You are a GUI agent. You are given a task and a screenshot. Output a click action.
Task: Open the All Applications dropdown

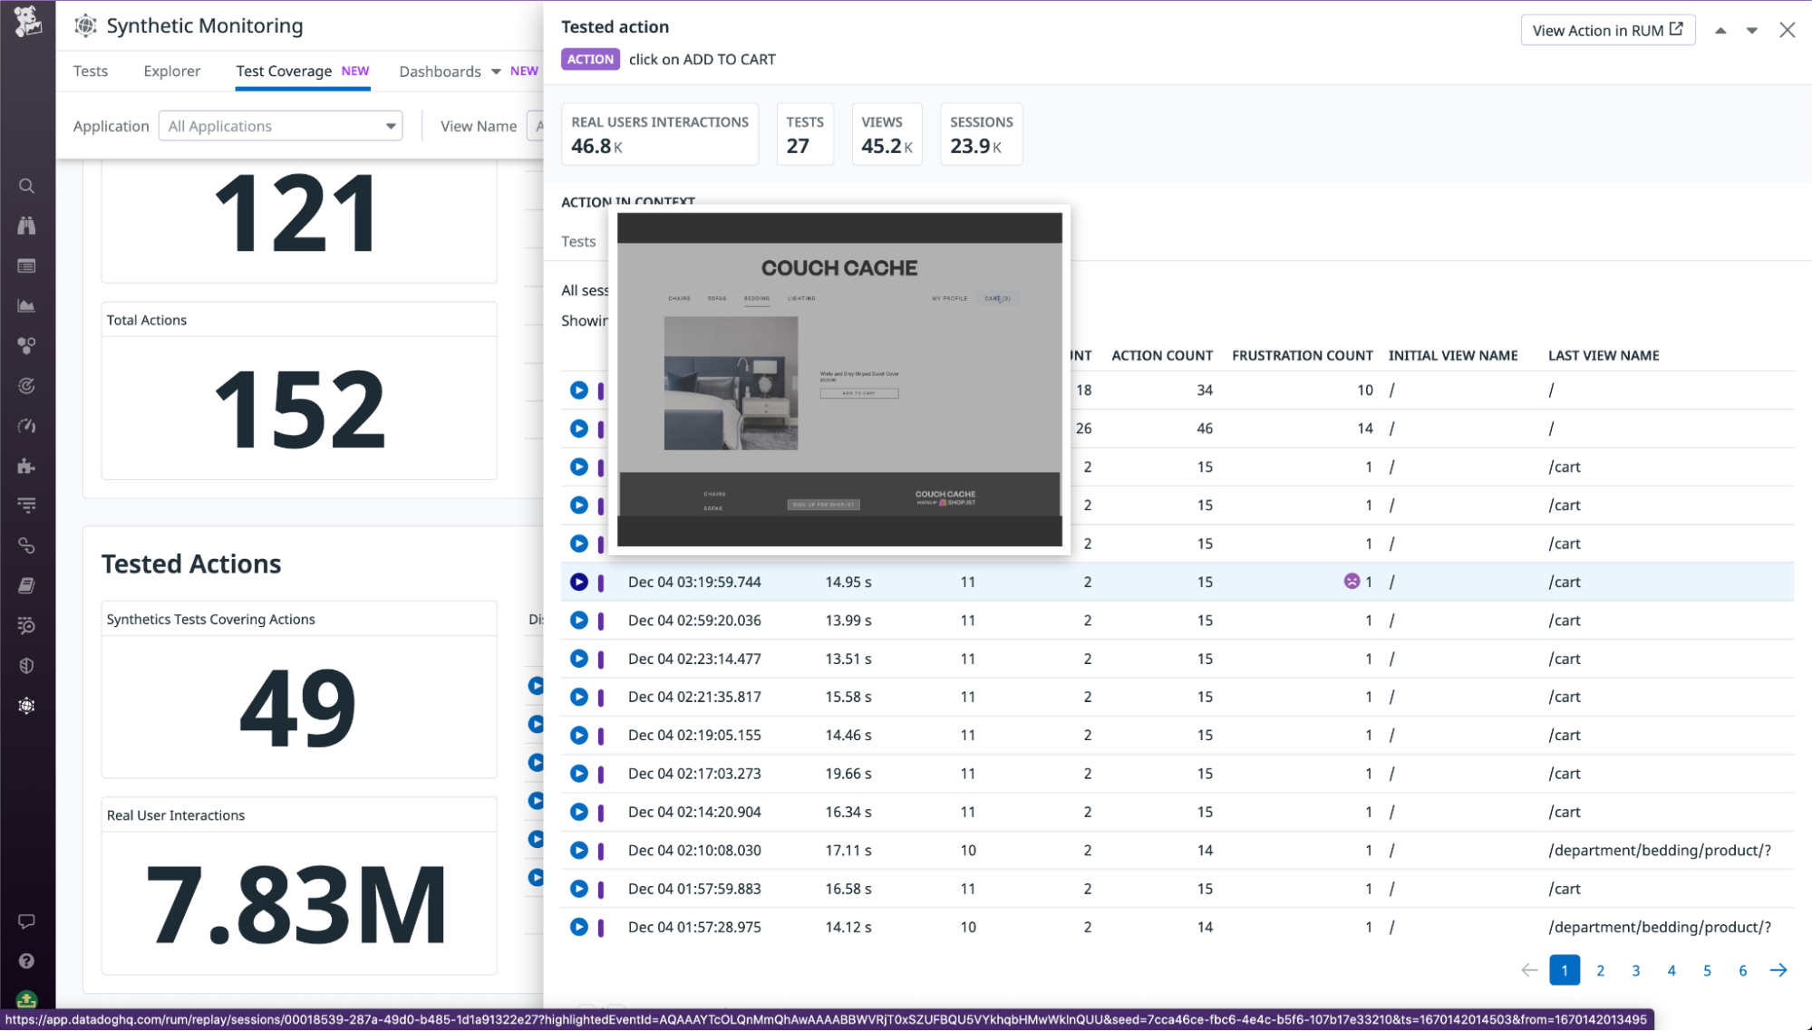click(x=279, y=126)
